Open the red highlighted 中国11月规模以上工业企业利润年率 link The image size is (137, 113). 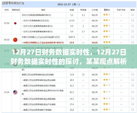43,43
